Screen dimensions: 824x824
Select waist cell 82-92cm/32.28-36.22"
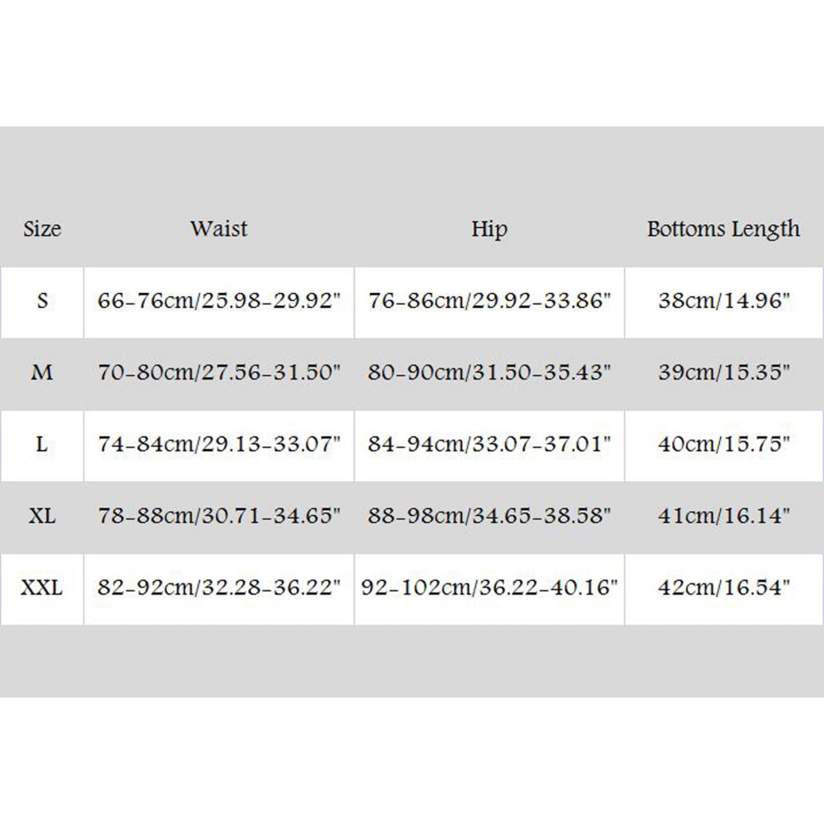pyautogui.click(x=219, y=588)
